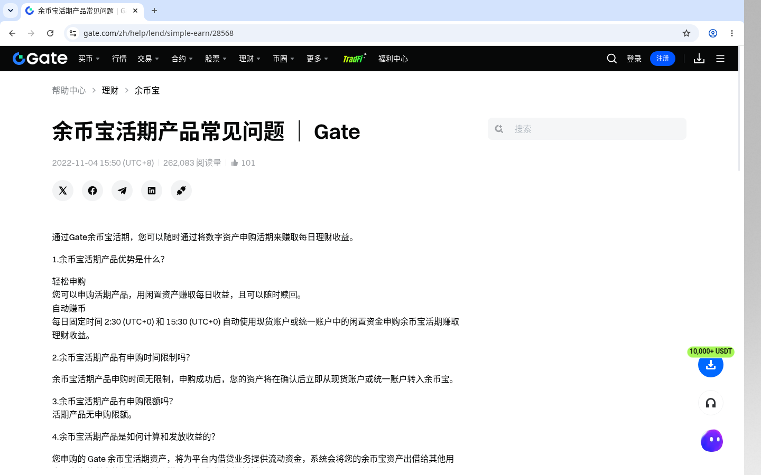
Task: Open site search magnifier in header
Action: tap(612, 59)
